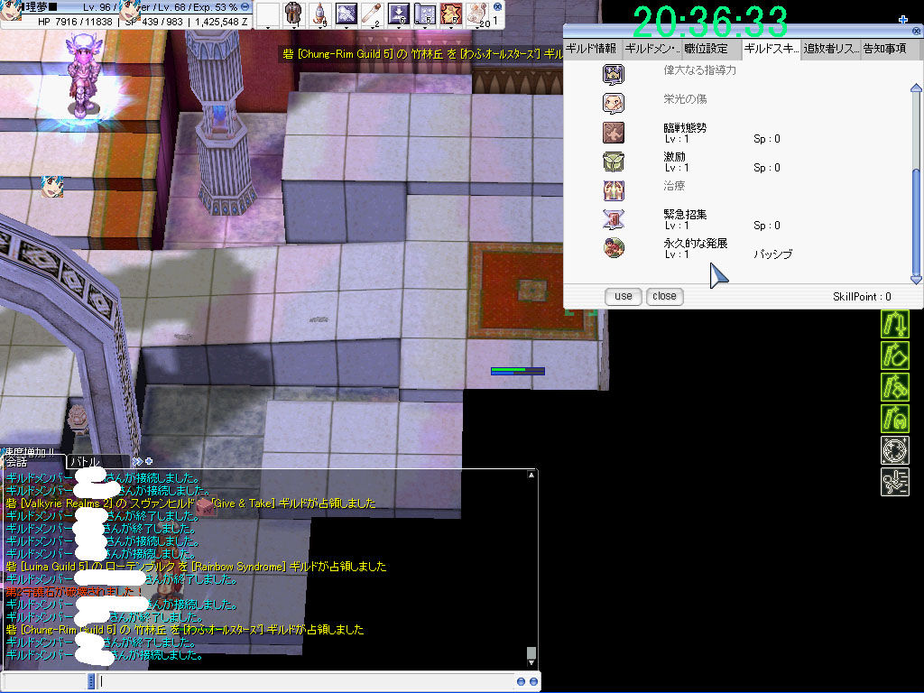Select the crown icon for 偉大なる指導力 skill

click(x=614, y=74)
